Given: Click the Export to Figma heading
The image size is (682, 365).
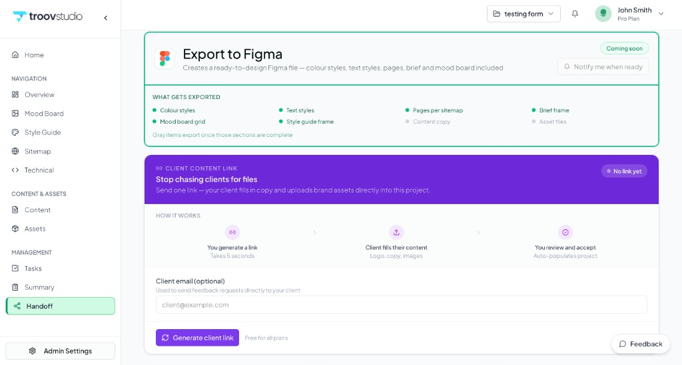Looking at the screenshot, I should (232, 55).
